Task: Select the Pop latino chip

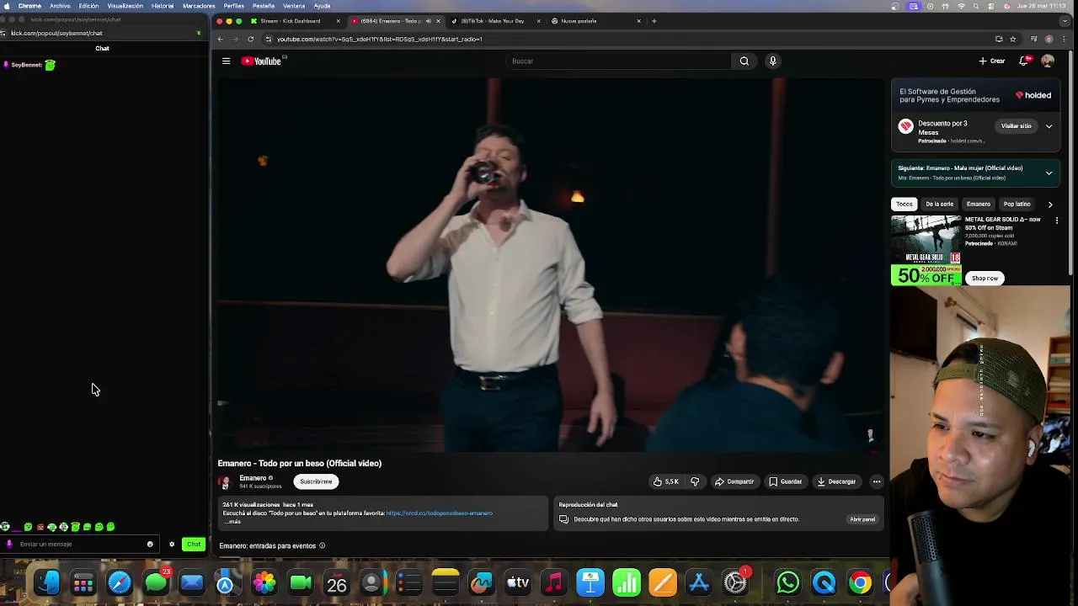Action: tap(1017, 204)
